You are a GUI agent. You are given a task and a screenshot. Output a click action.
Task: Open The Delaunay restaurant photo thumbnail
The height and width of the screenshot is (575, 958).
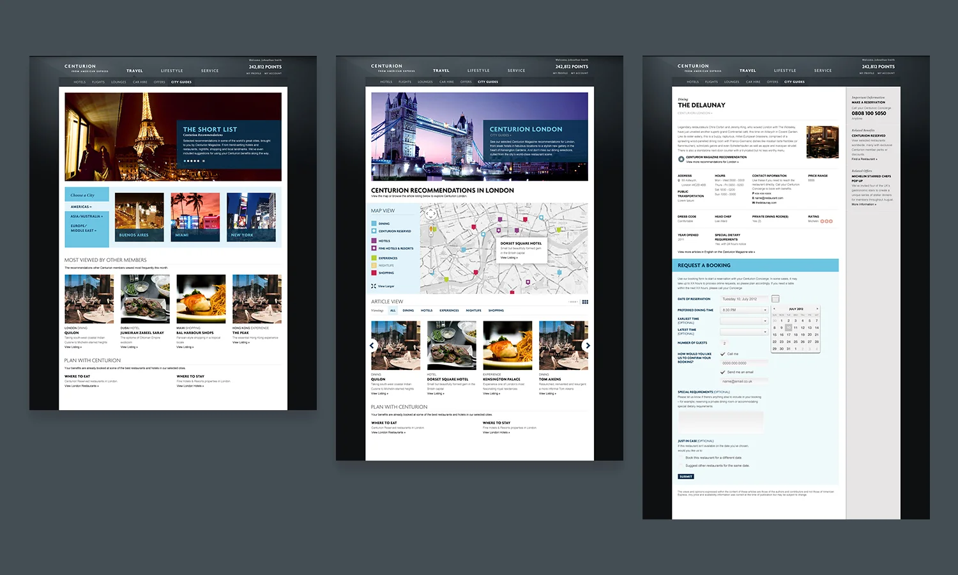click(823, 142)
